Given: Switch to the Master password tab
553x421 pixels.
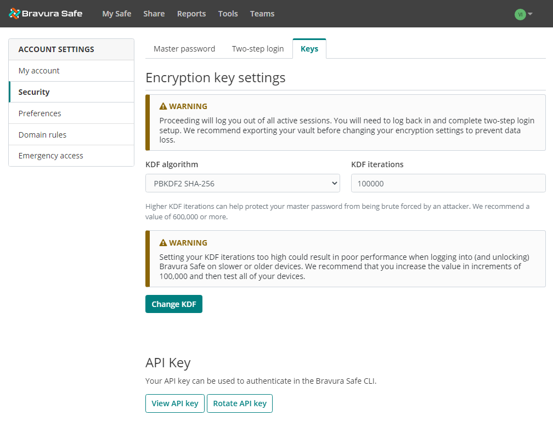Looking at the screenshot, I should [184, 48].
